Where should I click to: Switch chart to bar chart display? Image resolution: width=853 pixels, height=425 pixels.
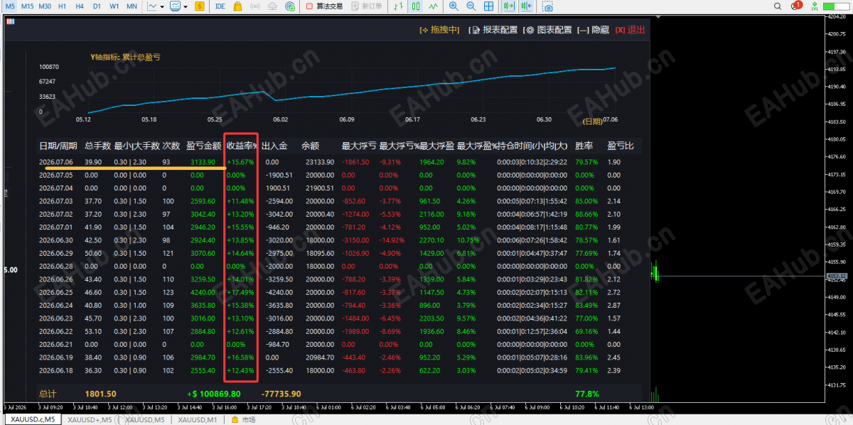pyautogui.click(x=399, y=6)
